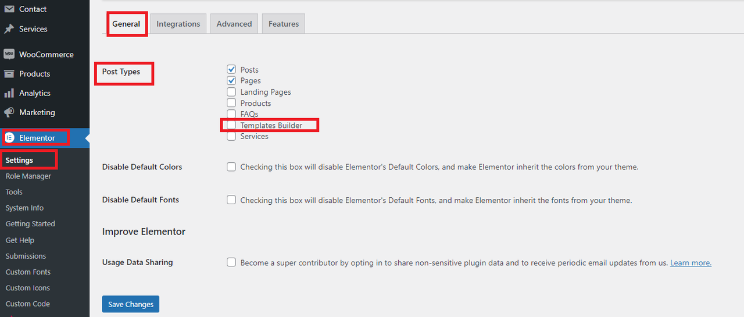
Task: Follow the Learn more link
Action: coord(691,263)
